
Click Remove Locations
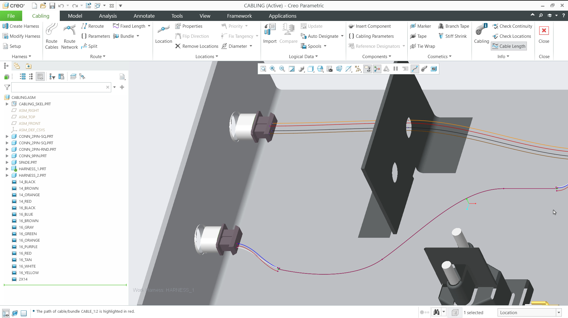point(197,46)
